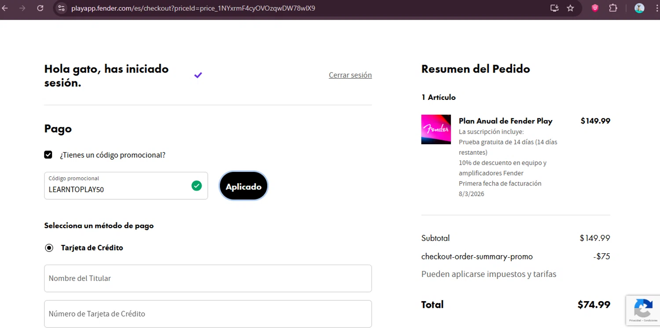660x328 pixels.
Task: Click the -$75 promo discount value
Action: tap(601, 256)
